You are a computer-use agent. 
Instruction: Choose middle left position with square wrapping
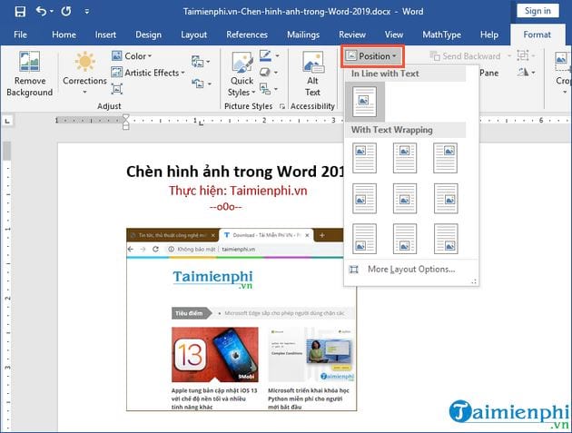(x=364, y=199)
